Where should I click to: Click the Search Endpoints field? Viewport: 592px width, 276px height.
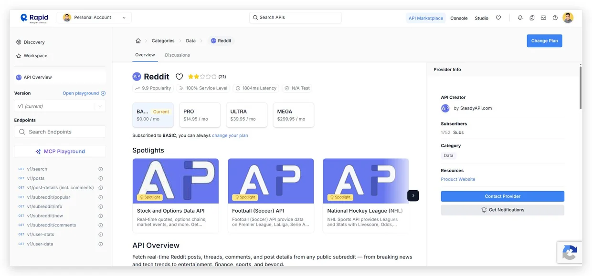[x=60, y=132]
